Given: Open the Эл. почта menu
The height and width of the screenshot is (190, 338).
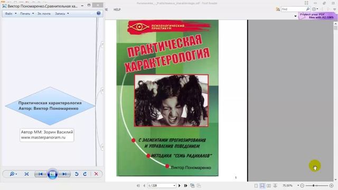Looking at the screenshot, I should tap(44, 14).
